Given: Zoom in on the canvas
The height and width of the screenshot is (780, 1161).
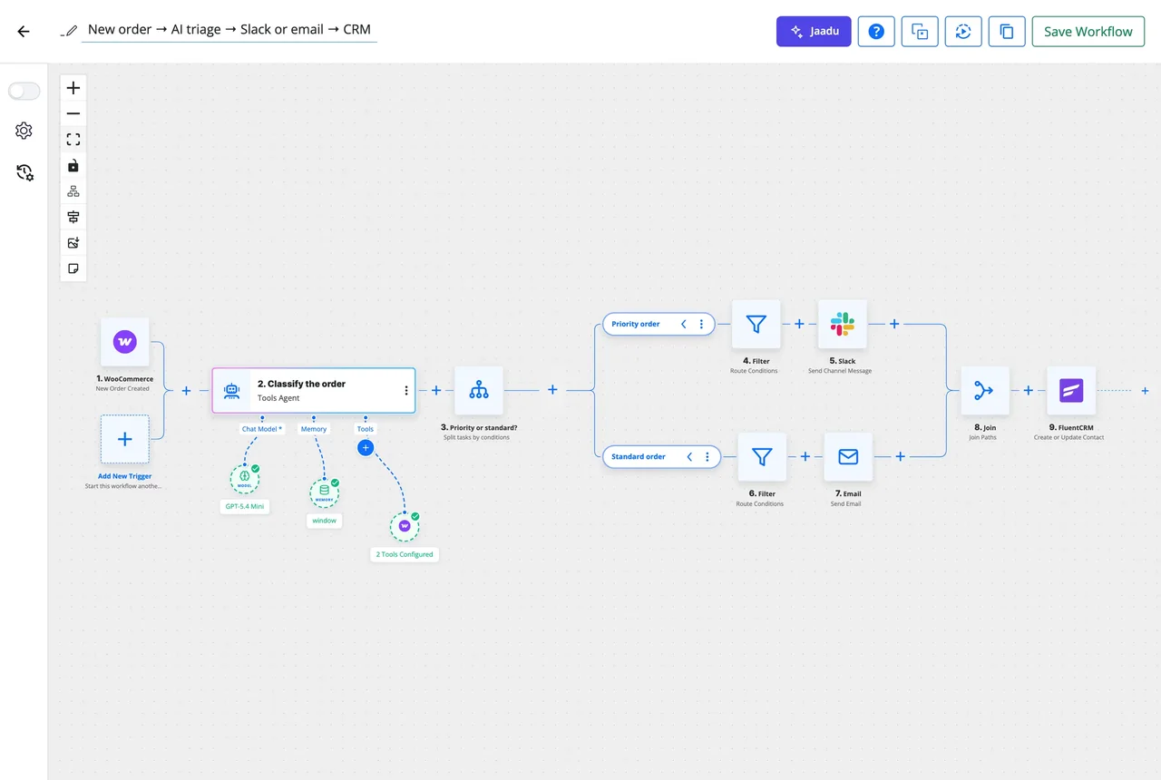Looking at the screenshot, I should 73,88.
